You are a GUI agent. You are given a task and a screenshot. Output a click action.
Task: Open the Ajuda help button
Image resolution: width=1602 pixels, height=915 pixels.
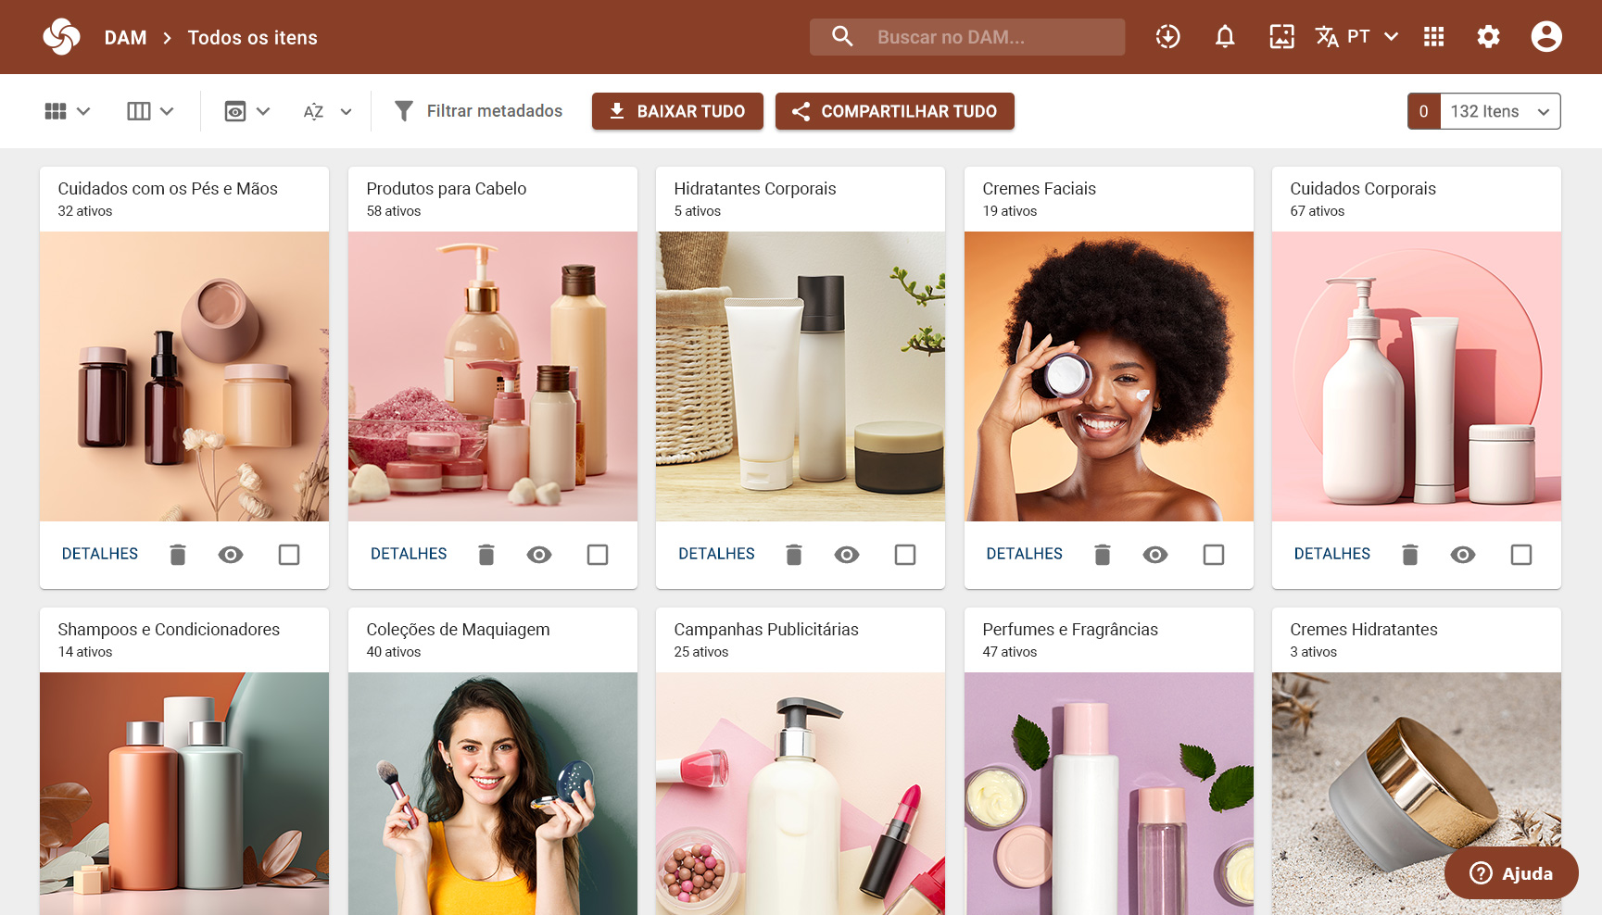coord(1511,873)
